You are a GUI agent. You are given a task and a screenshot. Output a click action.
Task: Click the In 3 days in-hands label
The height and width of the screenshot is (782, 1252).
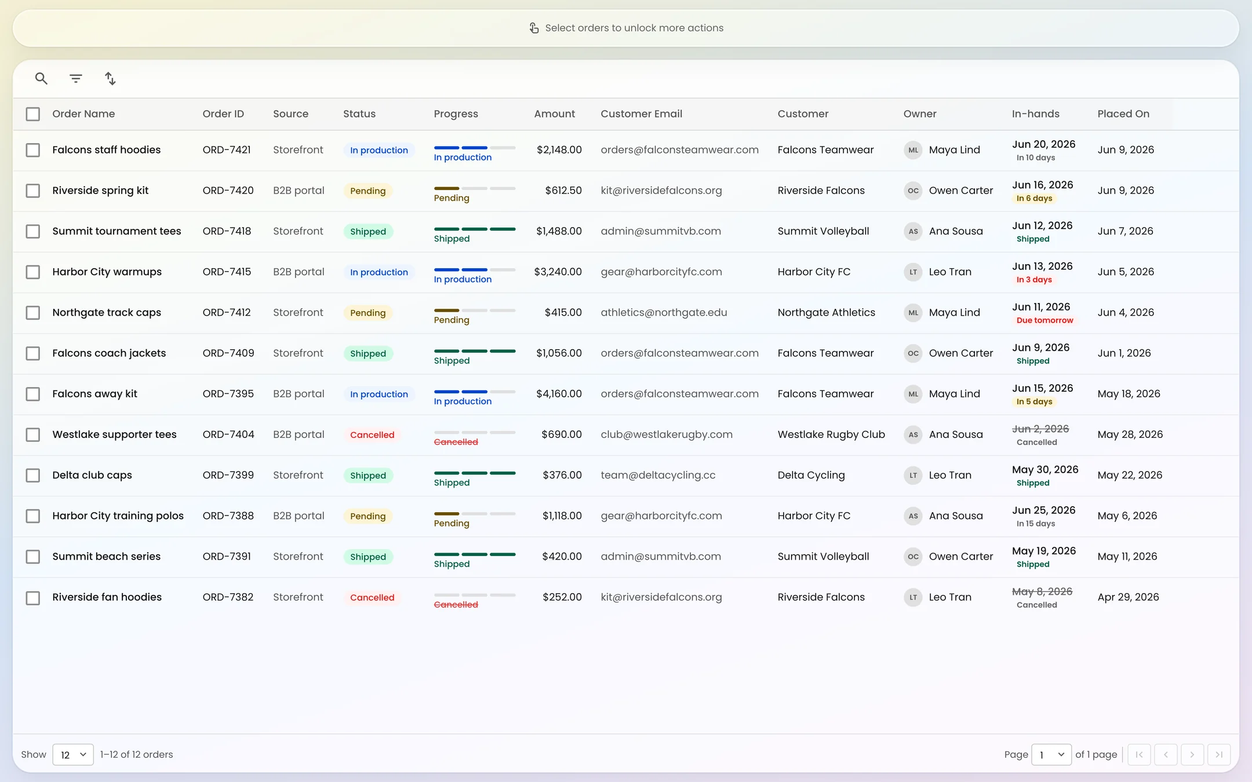coord(1034,280)
